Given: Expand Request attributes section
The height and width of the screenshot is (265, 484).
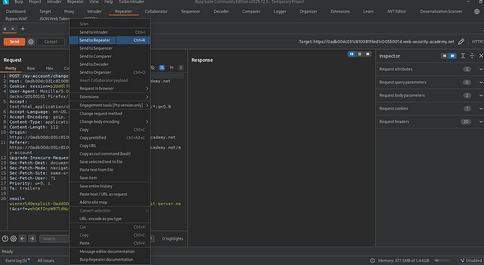Looking at the screenshot, I should point(429,69).
